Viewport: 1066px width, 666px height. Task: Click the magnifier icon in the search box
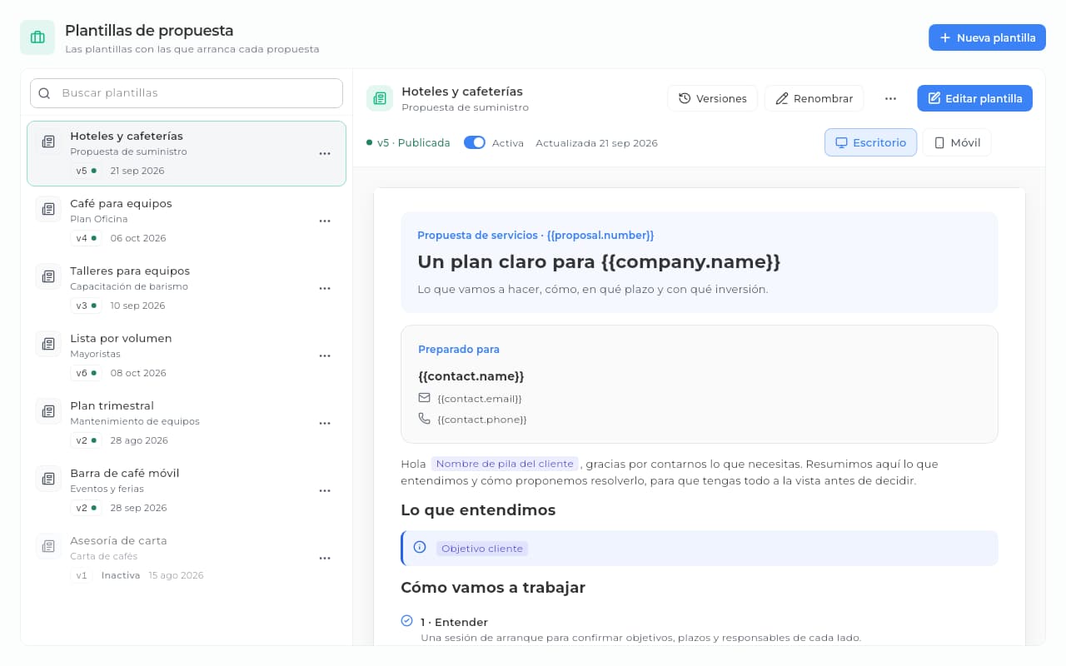tap(45, 93)
